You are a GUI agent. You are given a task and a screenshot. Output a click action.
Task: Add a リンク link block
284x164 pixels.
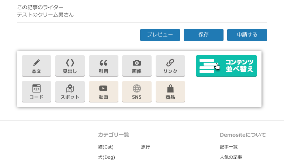click(170, 66)
